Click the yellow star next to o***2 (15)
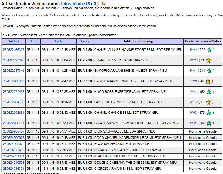This screenshot has height=174, width=223. click(208, 102)
